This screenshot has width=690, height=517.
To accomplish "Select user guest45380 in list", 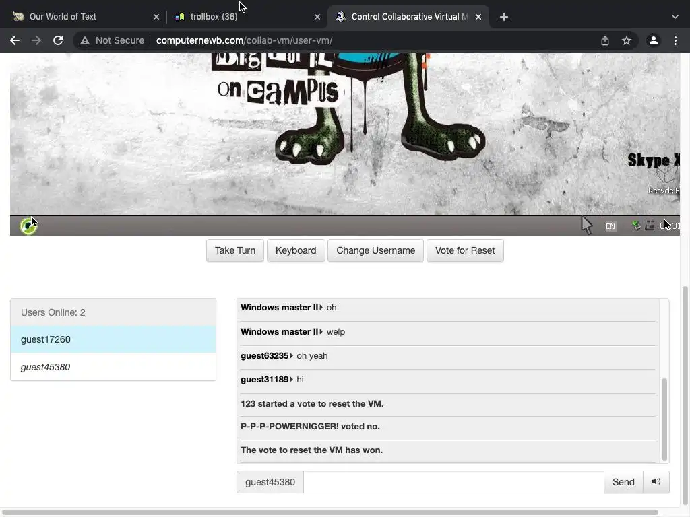I will 113,367.
